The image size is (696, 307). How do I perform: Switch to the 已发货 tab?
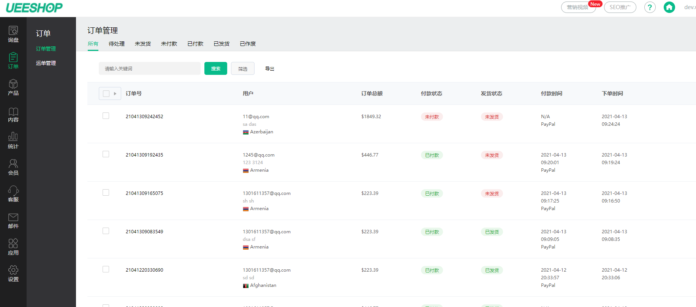221,44
